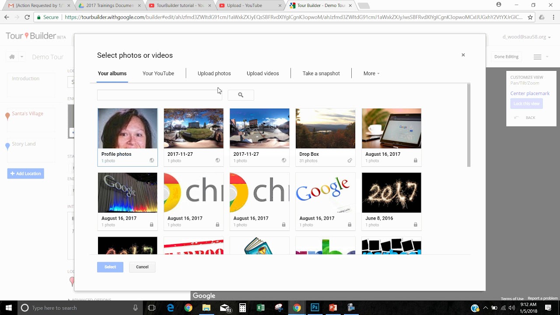This screenshot has width=560, height=315.
Task: Select the June 8, 2016 album
Action: (x=392, y=201)
